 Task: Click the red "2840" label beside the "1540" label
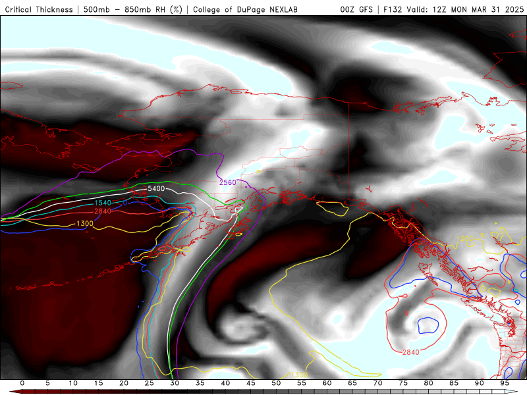pos(103,211)
